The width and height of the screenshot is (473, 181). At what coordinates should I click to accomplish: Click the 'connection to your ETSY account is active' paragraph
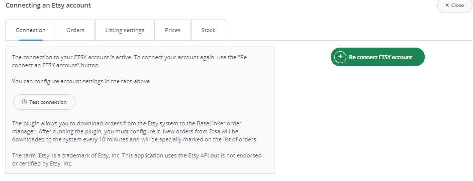[x=130, y=61]
